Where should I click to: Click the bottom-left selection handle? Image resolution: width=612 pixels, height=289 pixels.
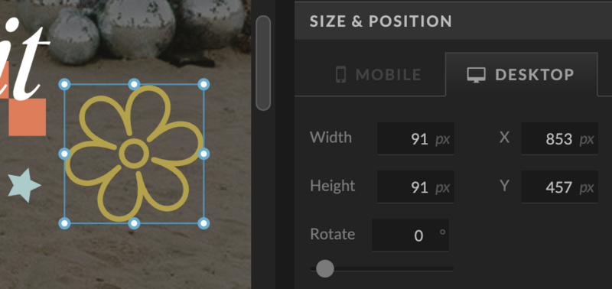(64, 223)
